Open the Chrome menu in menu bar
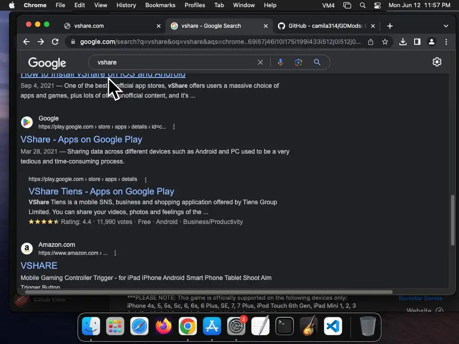 [x=35, y=5]
